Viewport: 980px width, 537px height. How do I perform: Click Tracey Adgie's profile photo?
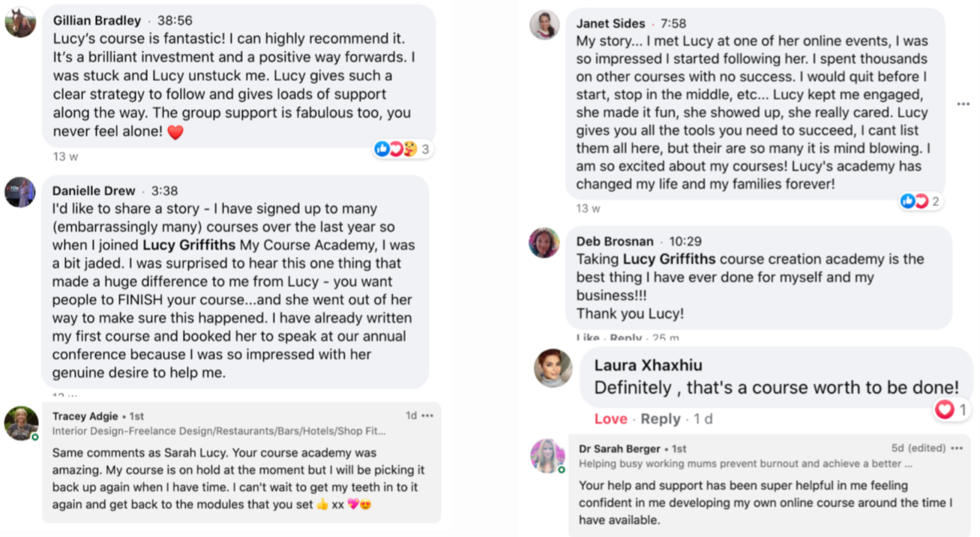point(21,423)
